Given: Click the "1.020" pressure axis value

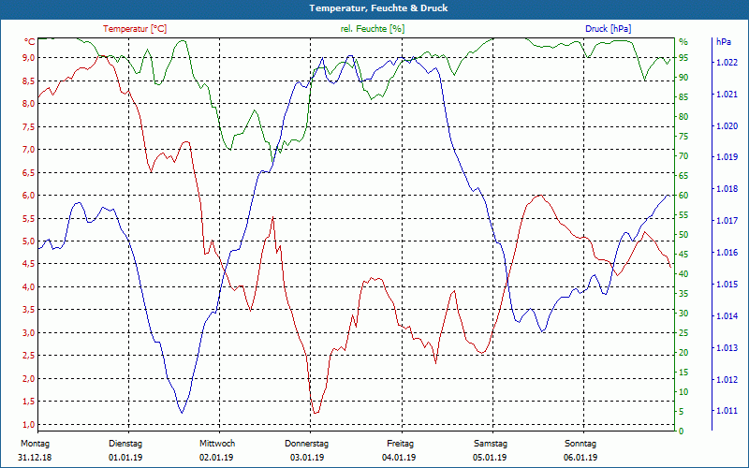Looking at the screenshot, I should pyautogui.click(x=726, y=126).
